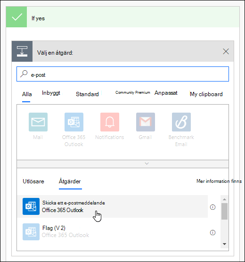Image resolution: width=245 pixels, height=262 pixels.
Task: Select the Gmail connector icon
Action: click(x=146, y=122)
